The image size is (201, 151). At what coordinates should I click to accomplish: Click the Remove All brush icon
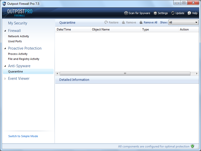(x=141, y=22)
